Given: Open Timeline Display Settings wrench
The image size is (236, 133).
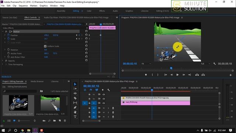Looking at the screenshot, I should (x=108, y=90).
